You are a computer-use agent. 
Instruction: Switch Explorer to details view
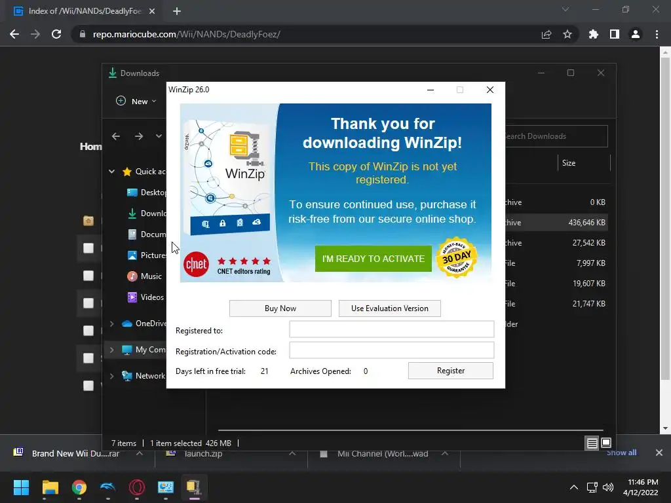click(x=592, y=443)
